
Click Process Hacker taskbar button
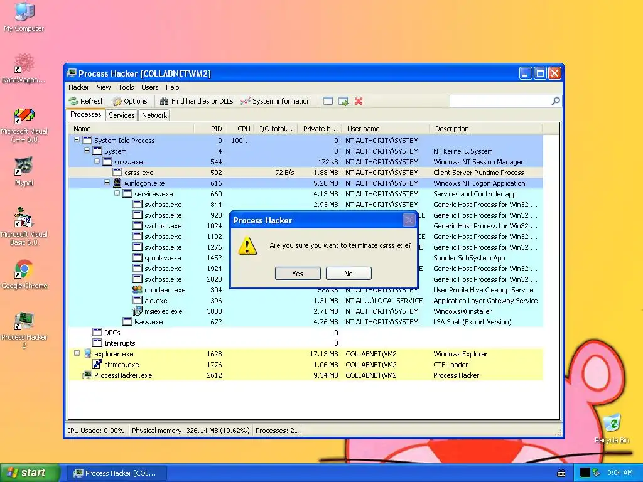[116, 473]
